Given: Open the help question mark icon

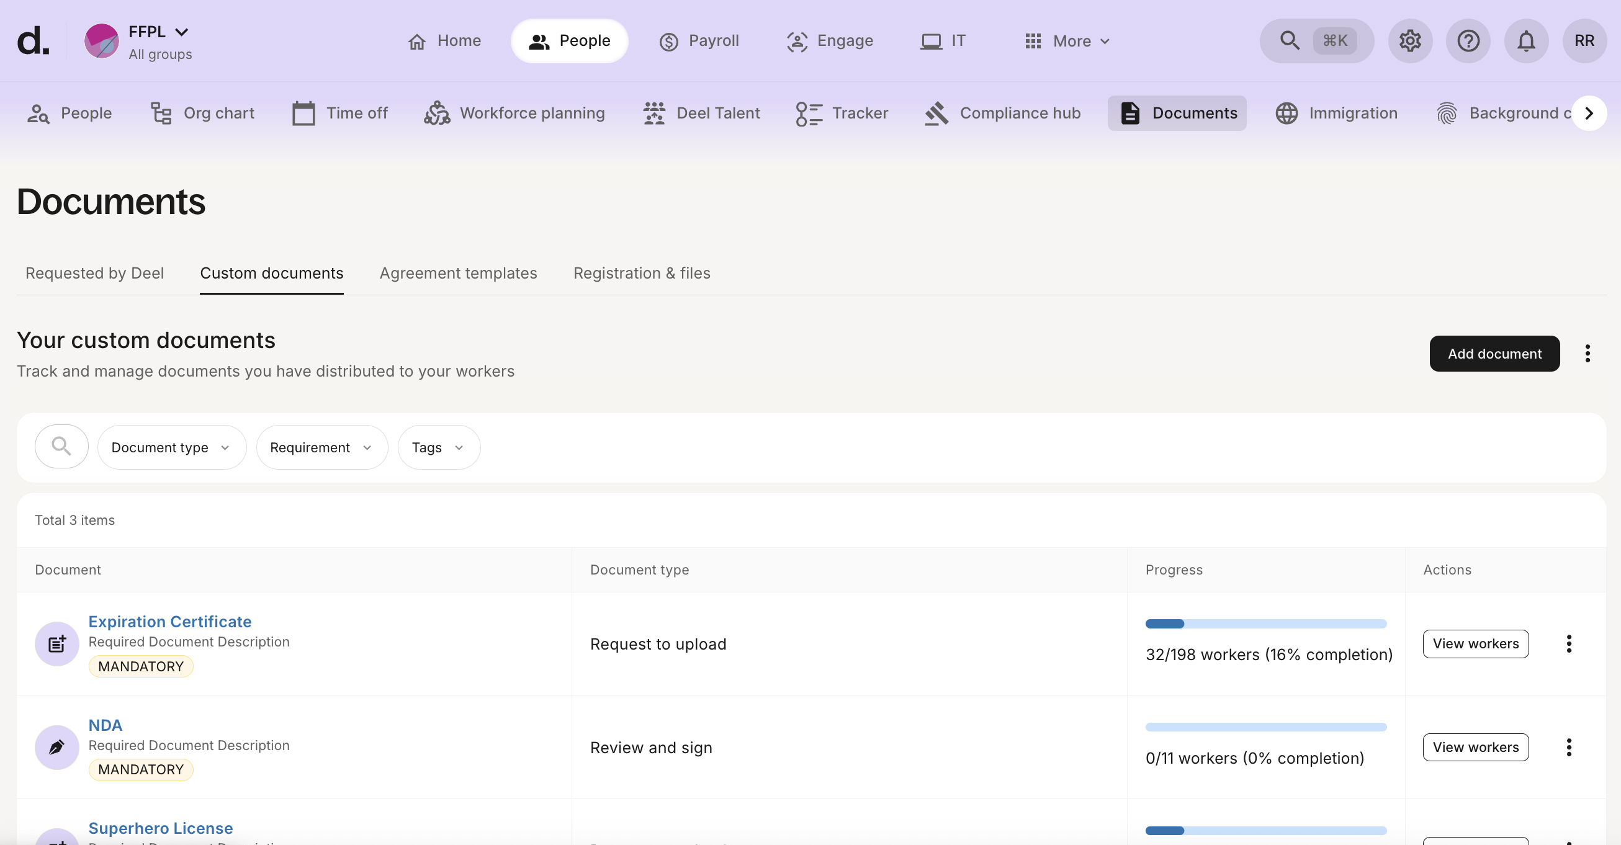Looking at the screenshot, I should point(1468,40).
